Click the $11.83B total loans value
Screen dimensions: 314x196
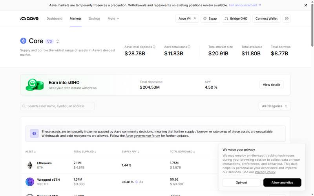[173, 54]
